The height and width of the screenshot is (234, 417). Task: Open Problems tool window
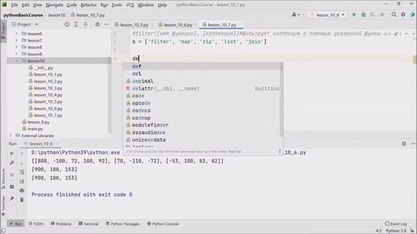point(61,224)
